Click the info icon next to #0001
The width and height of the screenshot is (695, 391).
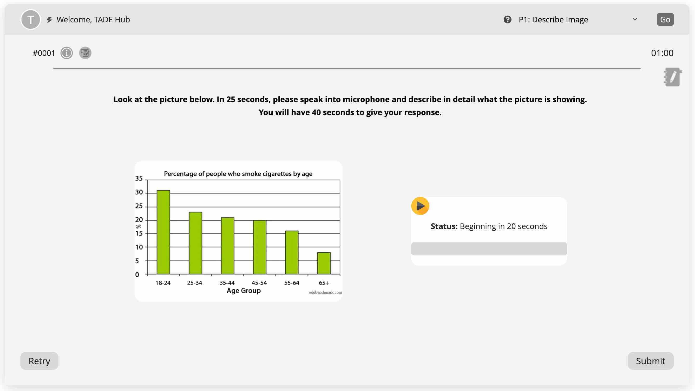66,53
